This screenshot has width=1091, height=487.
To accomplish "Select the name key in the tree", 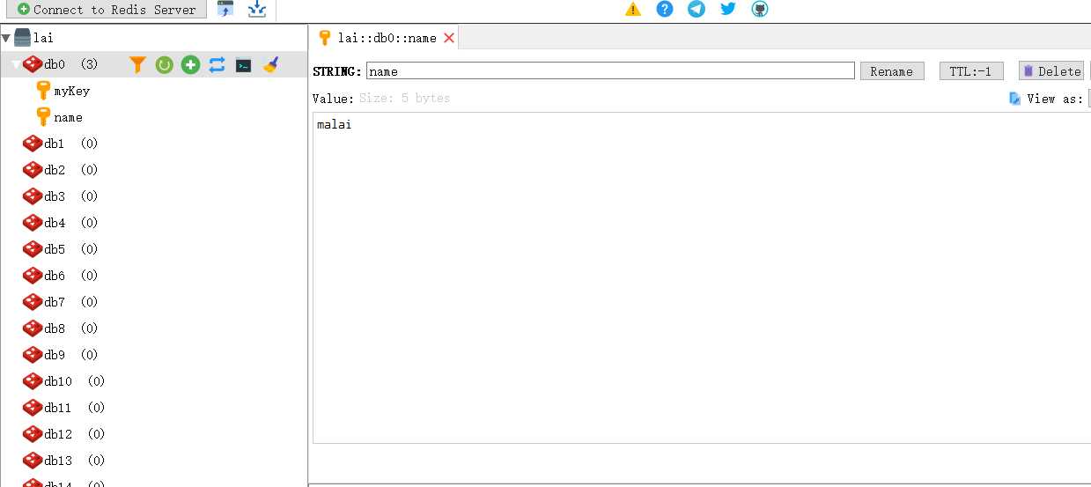I will (x=68, y=117).
